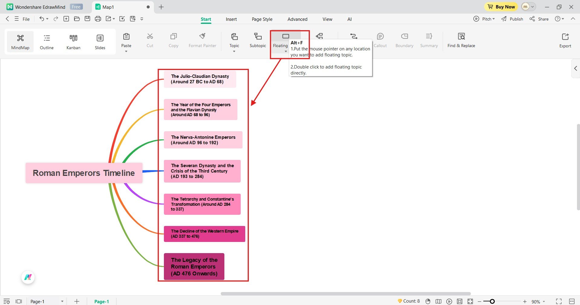
Task: Enter full screen from the status bar
Action: pyautogui.click(x=558, y=301)
